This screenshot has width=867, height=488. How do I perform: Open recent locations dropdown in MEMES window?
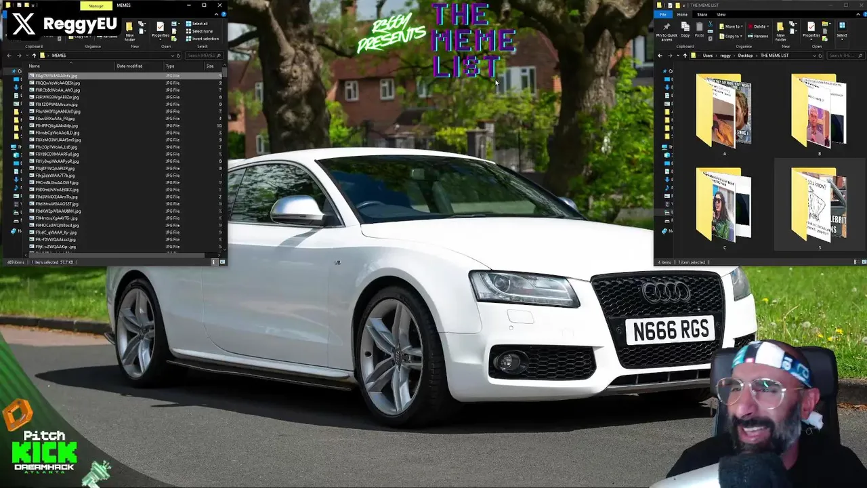click(27, 56)
